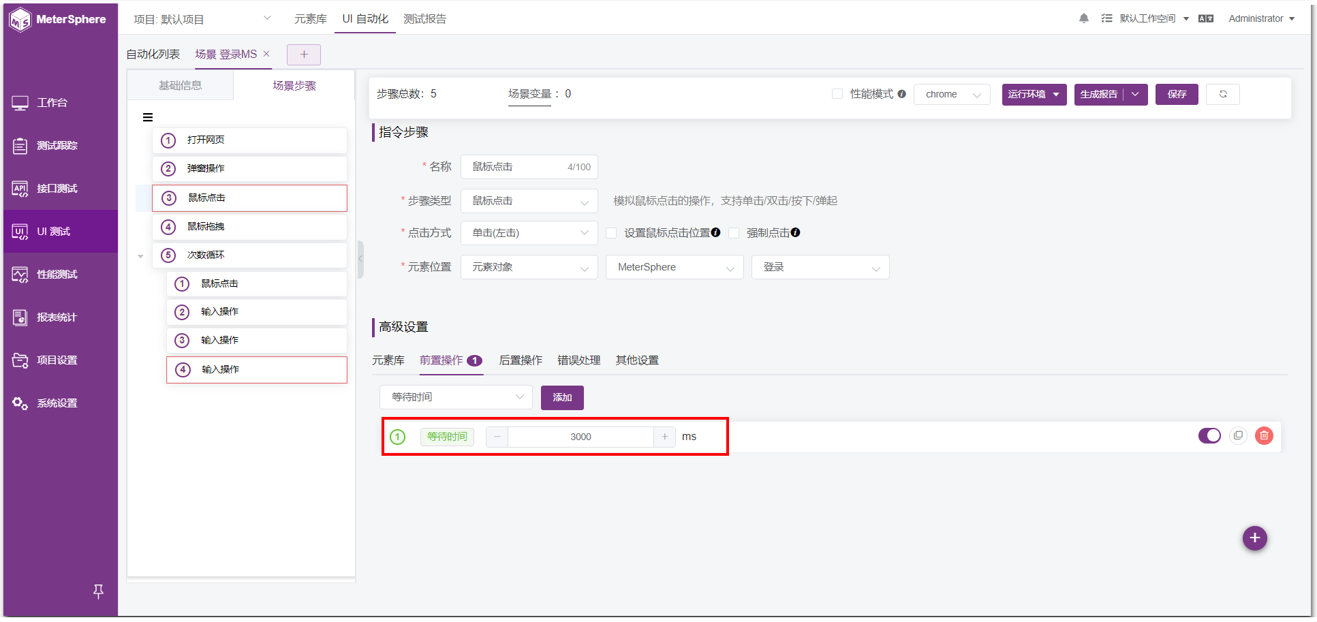Image resolution: width=1317 pixels, height=622 pixels.
Task: Open 性能测试 in sidebar
Action: point(60,275)
